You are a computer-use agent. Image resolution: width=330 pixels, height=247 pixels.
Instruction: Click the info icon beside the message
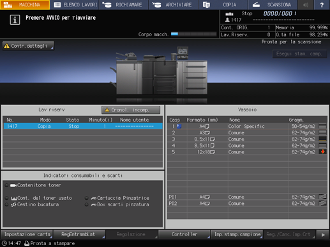[x=15, y=20]
